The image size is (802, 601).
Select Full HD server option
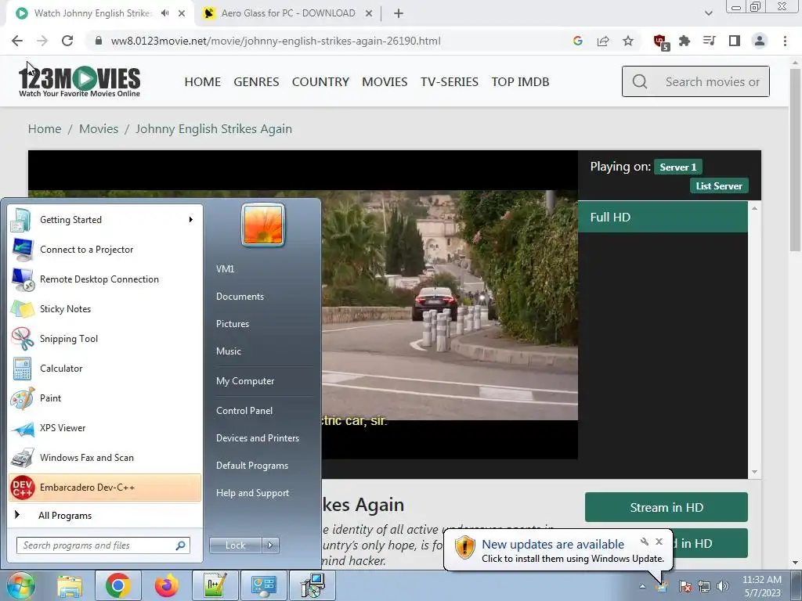[x=663, y=218]
